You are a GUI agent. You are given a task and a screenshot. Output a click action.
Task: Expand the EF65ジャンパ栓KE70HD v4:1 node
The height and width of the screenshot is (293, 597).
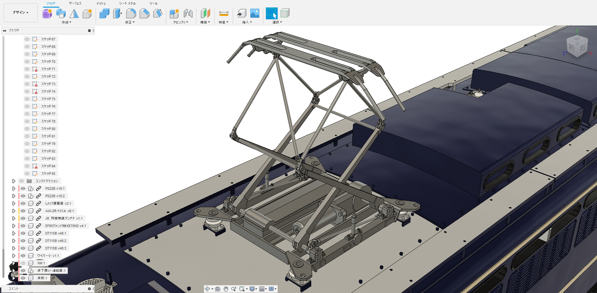pyautogui.click(x=14, y=226)
